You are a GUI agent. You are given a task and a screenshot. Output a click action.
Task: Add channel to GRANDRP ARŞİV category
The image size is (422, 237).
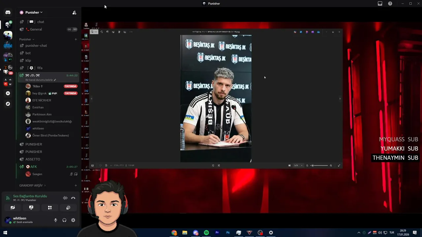coord(75,186)
